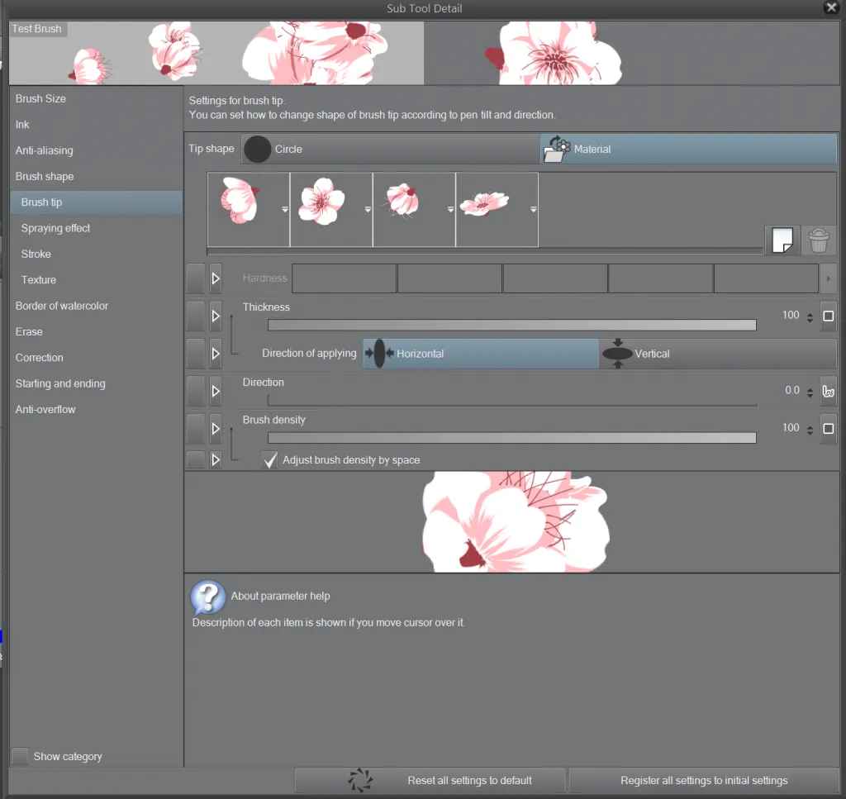Create a new brush tip material
Viewport: 846px width, 799px height.
tap(781, 240)
